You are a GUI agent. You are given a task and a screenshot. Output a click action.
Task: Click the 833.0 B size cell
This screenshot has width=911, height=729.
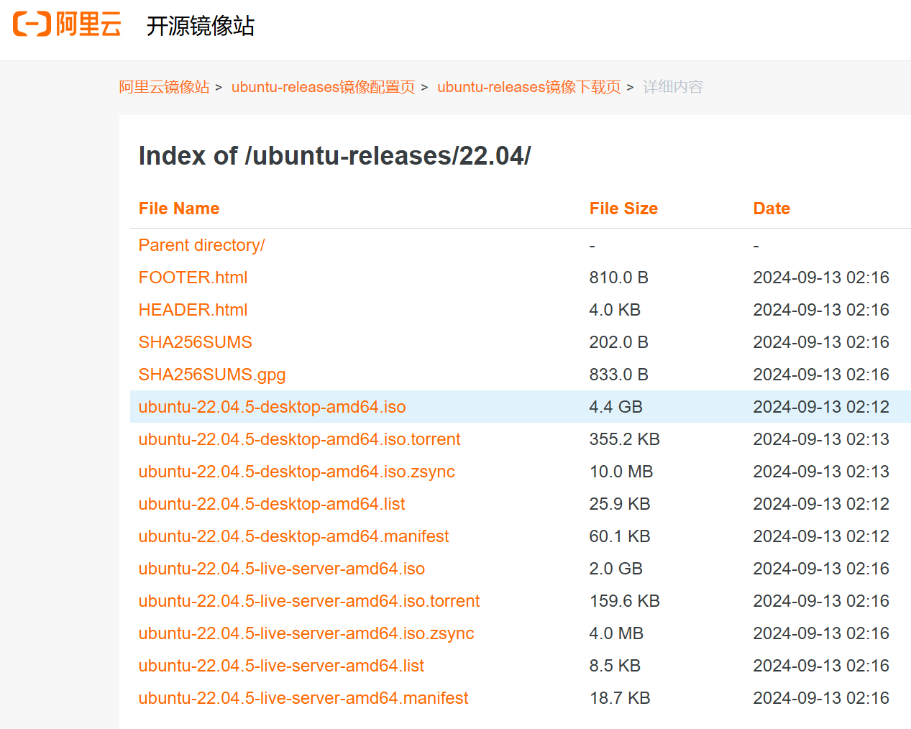[618, 375]
